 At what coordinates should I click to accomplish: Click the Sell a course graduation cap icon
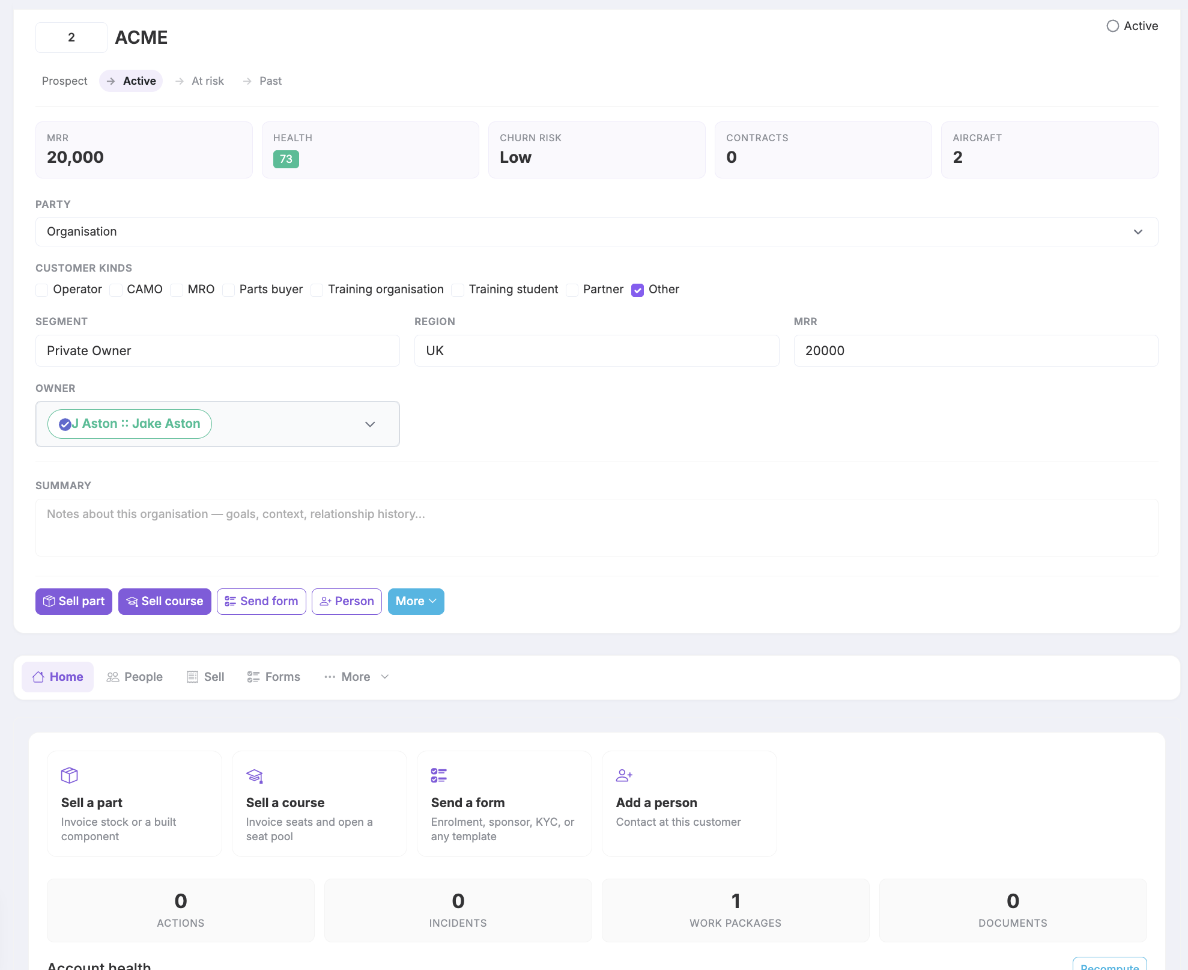[255, 775]
